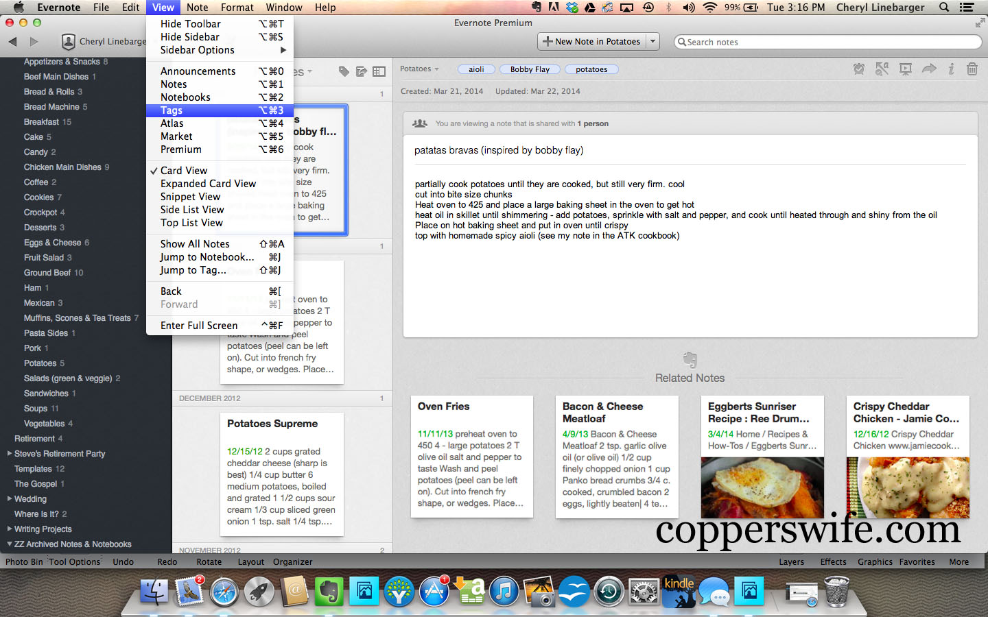
Task: Select Notebooks in View menu
Action: pyautogui.click(x=220, y=97)
